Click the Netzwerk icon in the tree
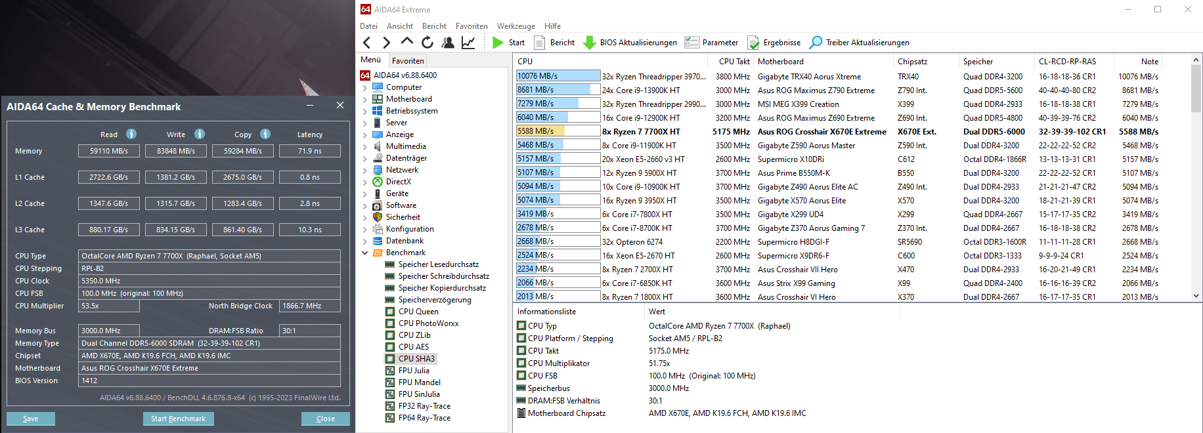This screenshot has width=1203, height=433. pyautogui.click(x=378, y=170)
